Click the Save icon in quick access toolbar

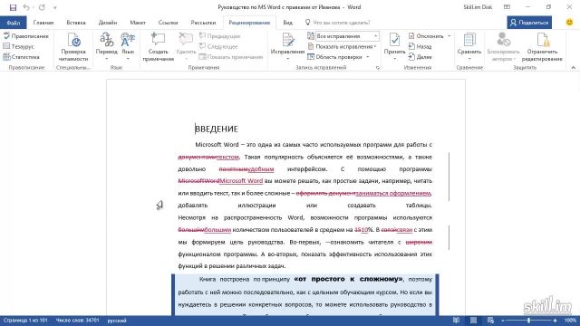point(13,7)
